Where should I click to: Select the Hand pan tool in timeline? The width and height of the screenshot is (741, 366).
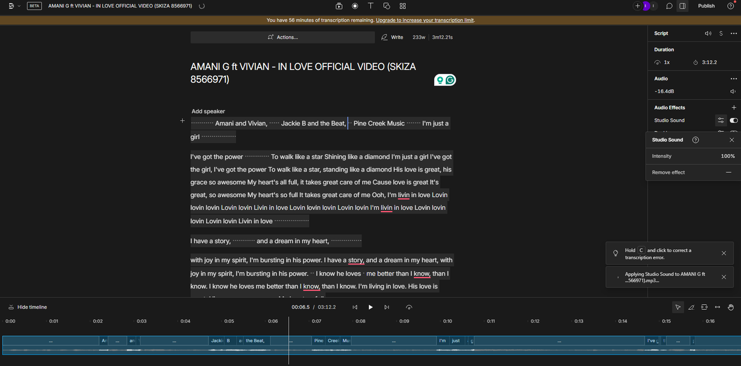click(731, 307)
